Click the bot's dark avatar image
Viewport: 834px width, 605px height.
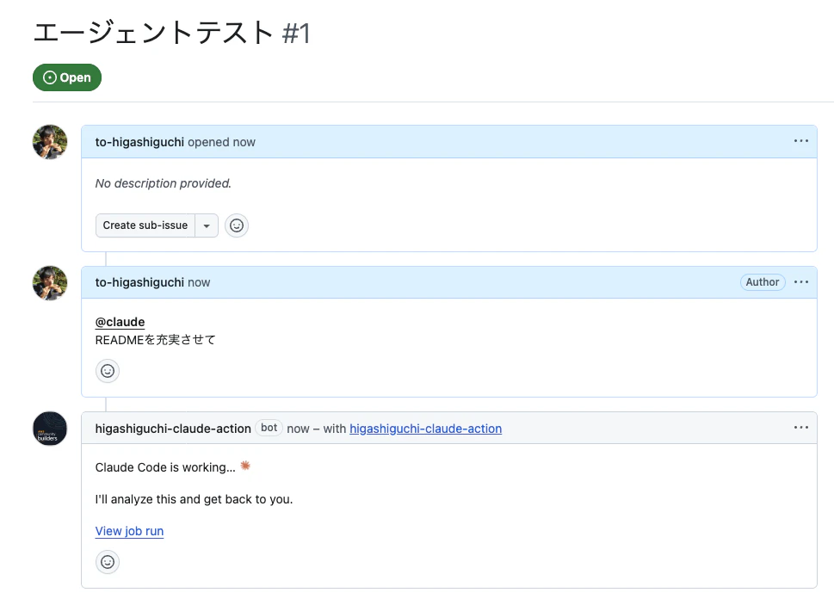(49, 428)
